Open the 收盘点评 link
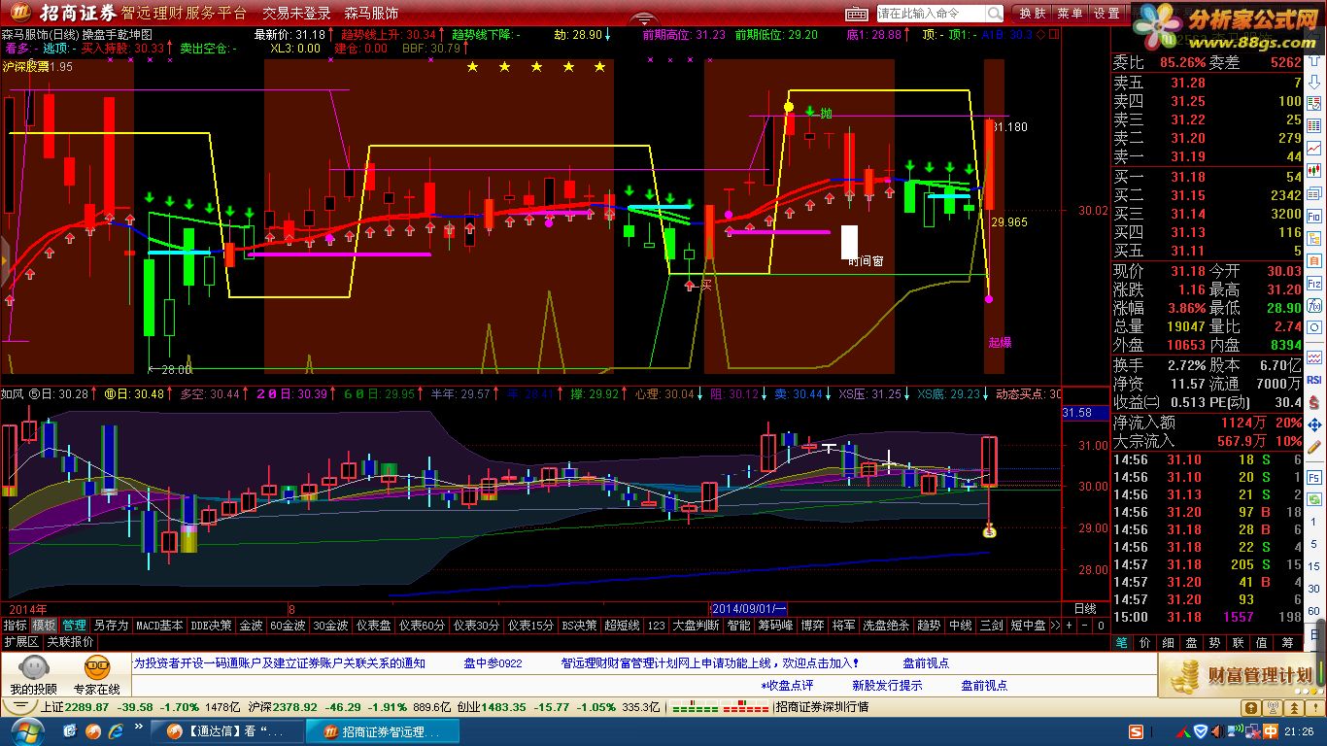This screenshot has width=1327, height=746. [x=787, y=685]
